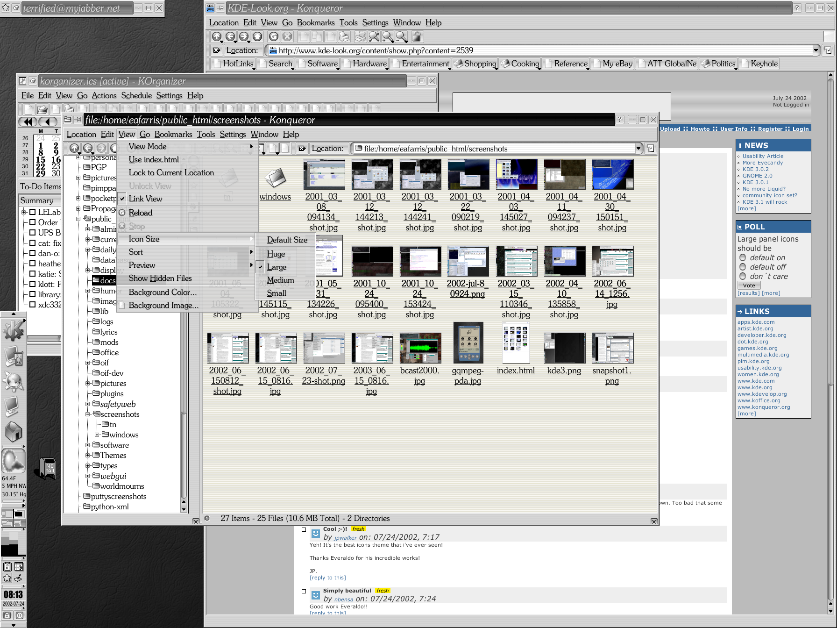Click Security padlock icon in KDE-Look toolbar

click(417, 36)
